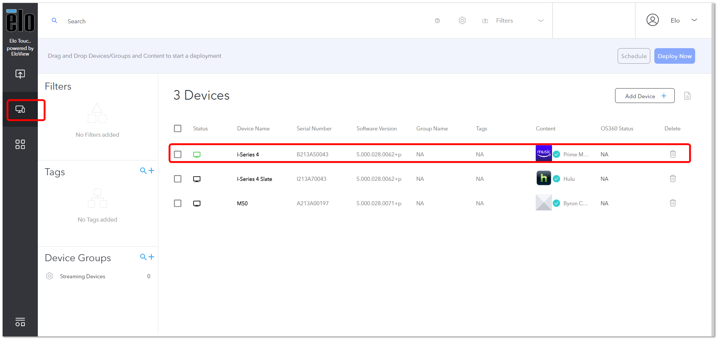Image resolution: width=717 pixels, height=339 pixels.
Task: Open the content upload sidebar icon
Action: coord(20,74)
